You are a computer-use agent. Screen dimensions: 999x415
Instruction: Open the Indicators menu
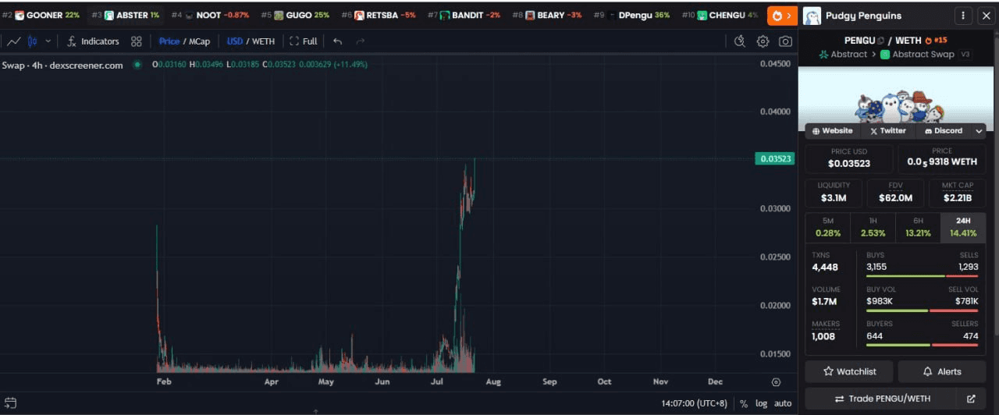[x=93, y=41]
